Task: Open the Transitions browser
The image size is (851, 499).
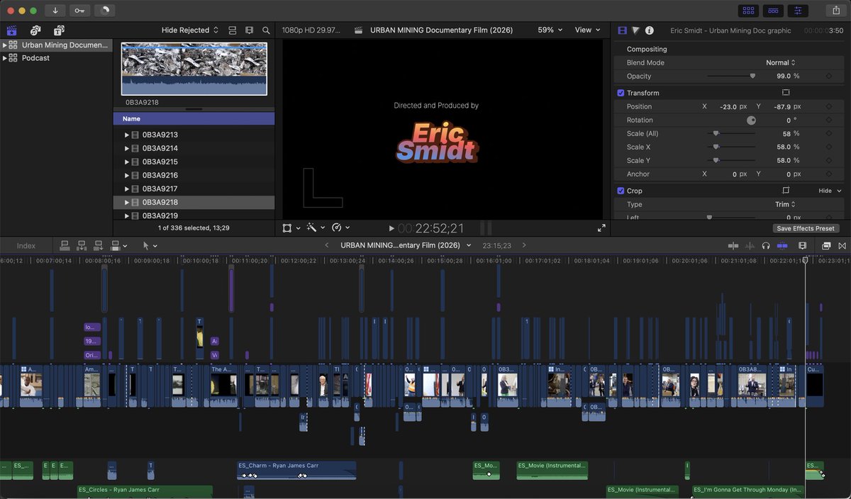Action: pyautogui.click(x=842, y=245)
